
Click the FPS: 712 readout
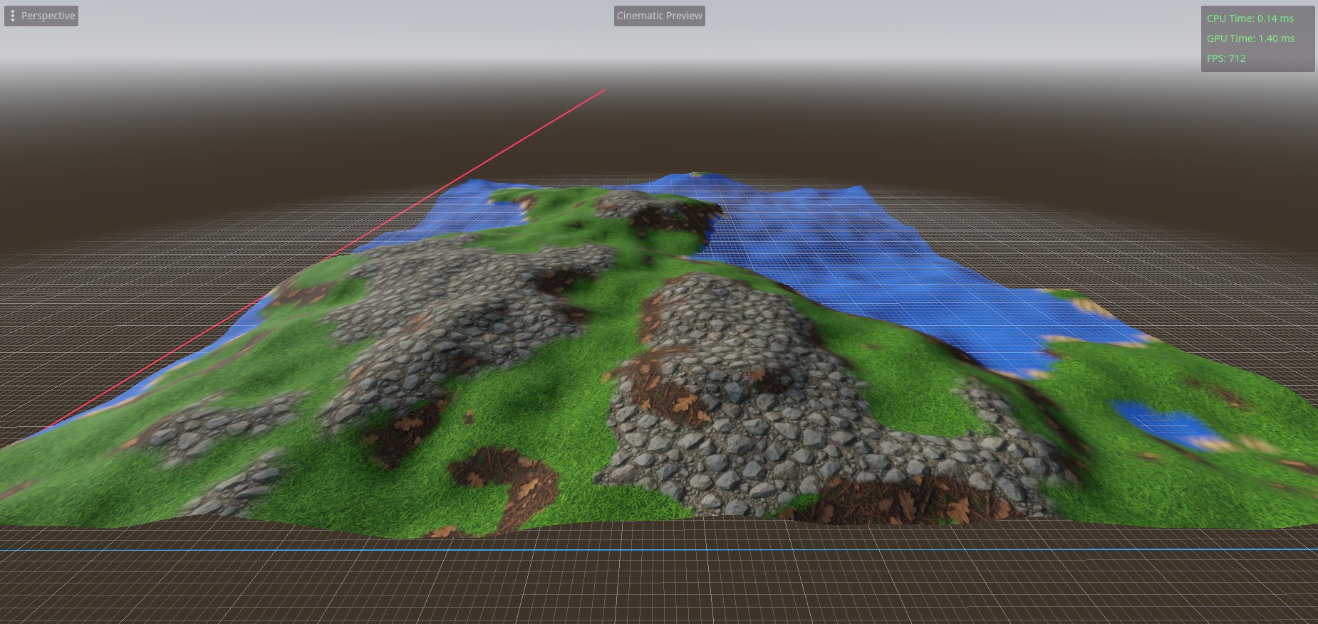pos(1226,58)
